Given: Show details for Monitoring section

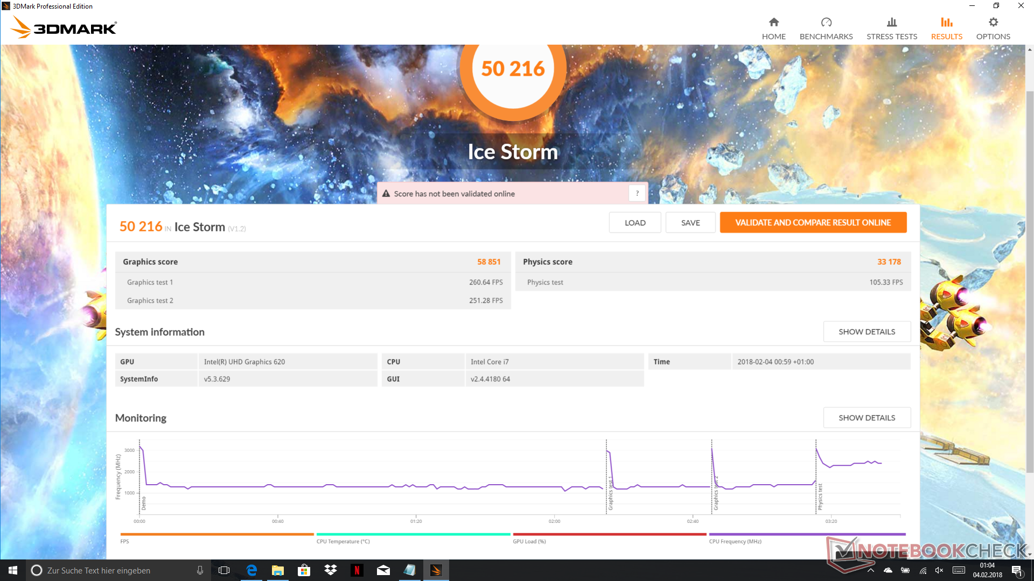Looking at the screenshot, I should click(x=867, y=418).
